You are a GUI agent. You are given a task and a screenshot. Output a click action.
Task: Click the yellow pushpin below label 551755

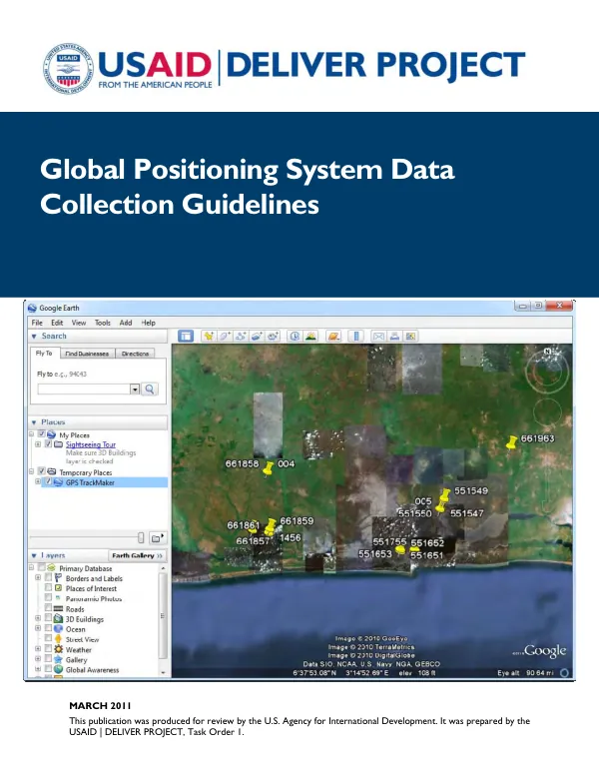pos(400,549)
